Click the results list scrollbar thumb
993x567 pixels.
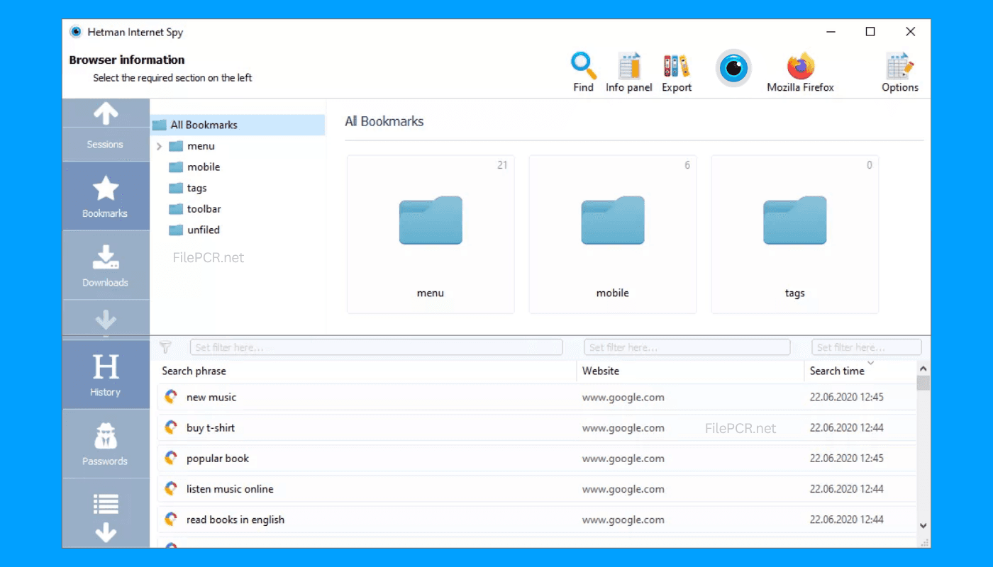tap(923, 383)
